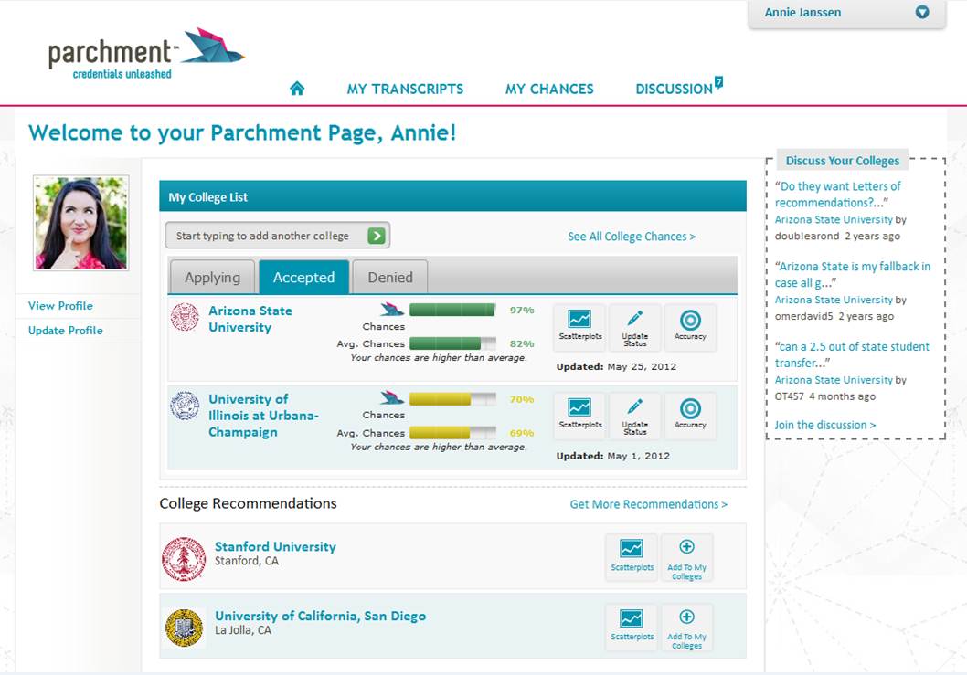The height and width of the screenshot is (675, 967).
Task: Update Status for University of Illinois
Action: [634, 415]
